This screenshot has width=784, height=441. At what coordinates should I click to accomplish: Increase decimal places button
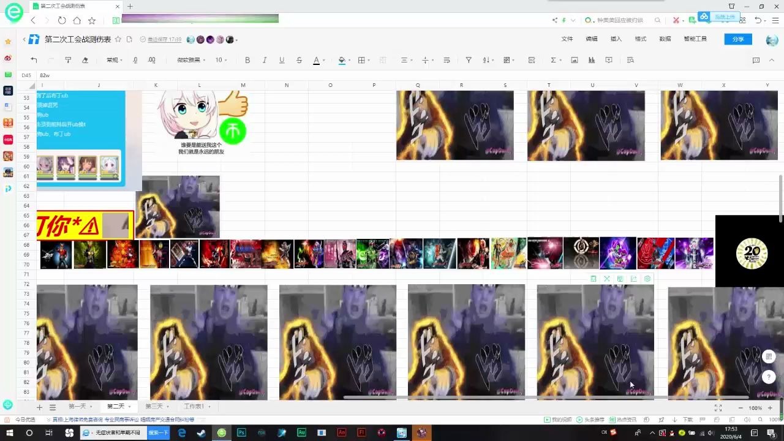coord(152,60)
